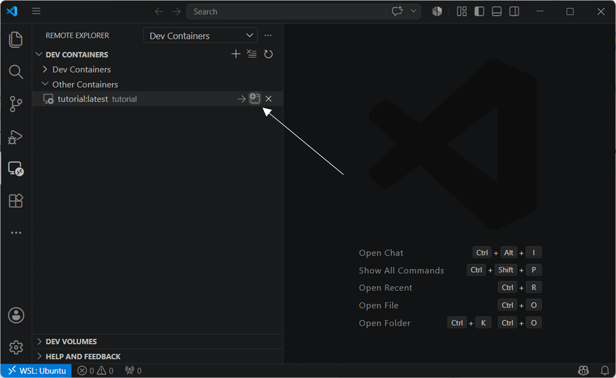Click the forwarded ports status item
This screenshot has height=378, width=616.
click(x=133, y=371)
